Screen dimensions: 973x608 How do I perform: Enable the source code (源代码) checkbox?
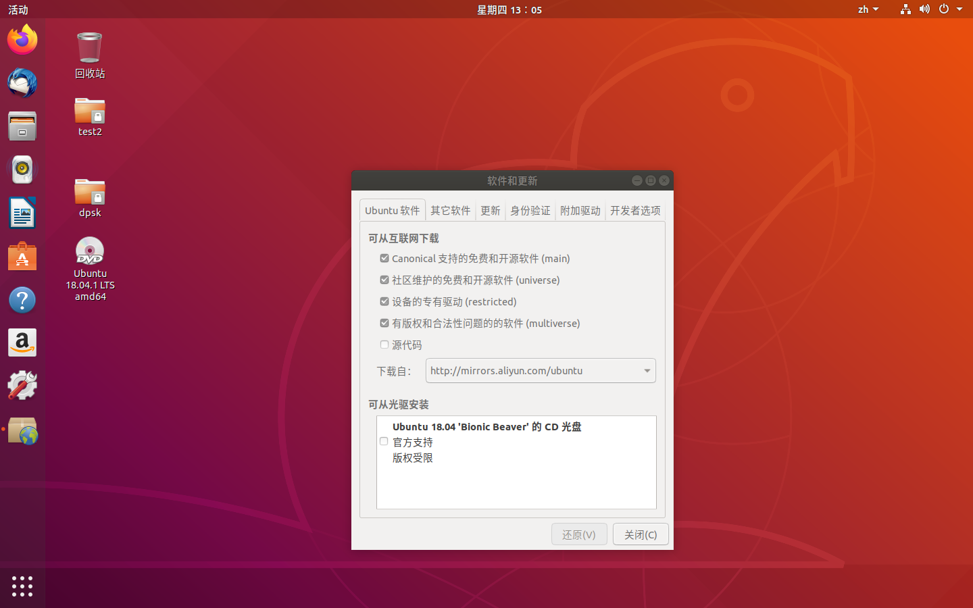[384, 345]
